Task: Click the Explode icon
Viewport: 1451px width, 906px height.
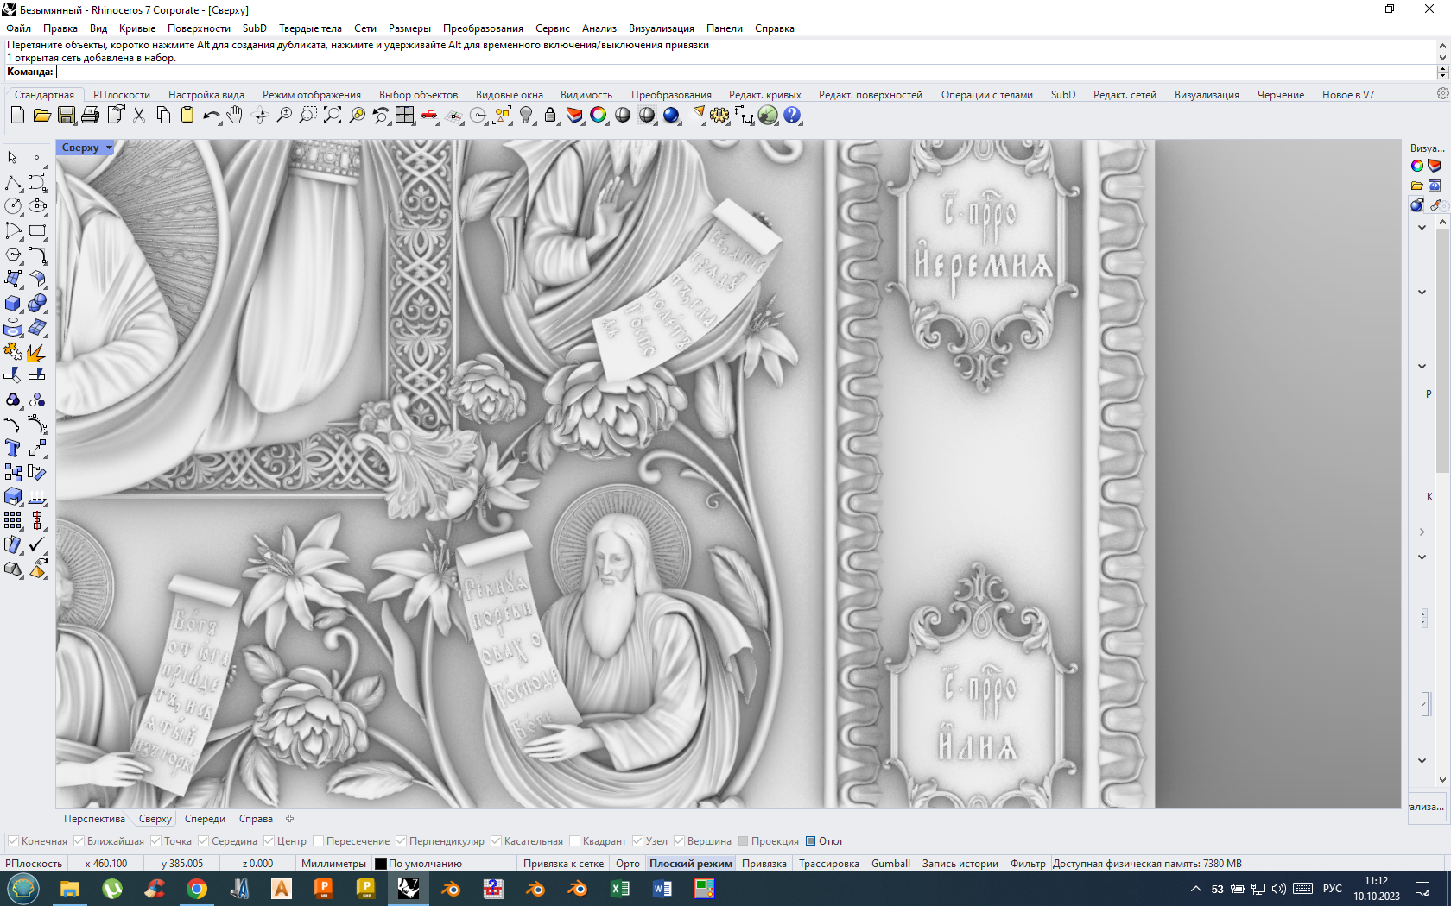Action: coord(37,351)
